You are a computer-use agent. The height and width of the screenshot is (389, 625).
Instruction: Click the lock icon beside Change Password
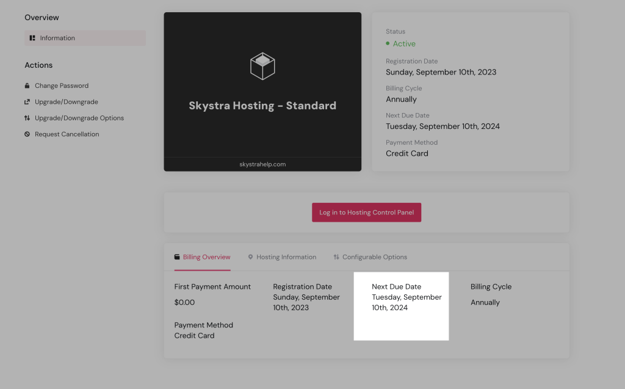(x=27, y=85)
